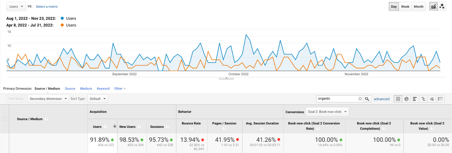Viewport: 452px width, 153px height.
Task: Click the November 2022 axis label
Action: coord(357,74)
